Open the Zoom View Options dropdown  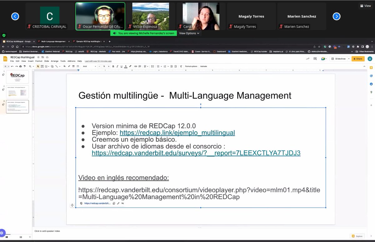(x=189, y=33)
